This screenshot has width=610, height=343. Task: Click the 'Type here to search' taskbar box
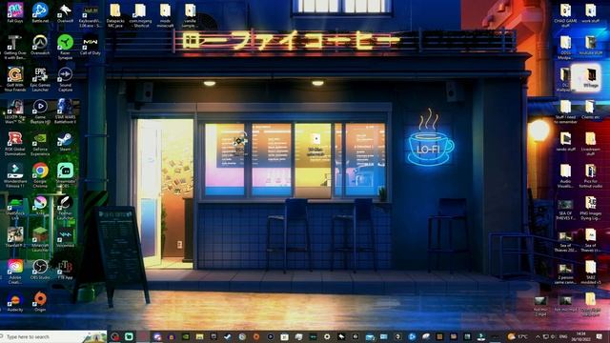tap(53, 336)
